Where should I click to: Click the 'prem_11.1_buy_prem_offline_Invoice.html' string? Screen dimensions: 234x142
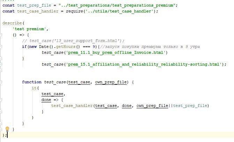(x=116, y=52)
